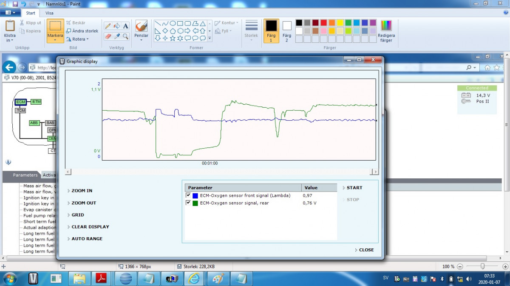This screenshot has height=286, width=510.
Task: Open Internet Explorer from the taskbar
Action: [x=194, y=278]
